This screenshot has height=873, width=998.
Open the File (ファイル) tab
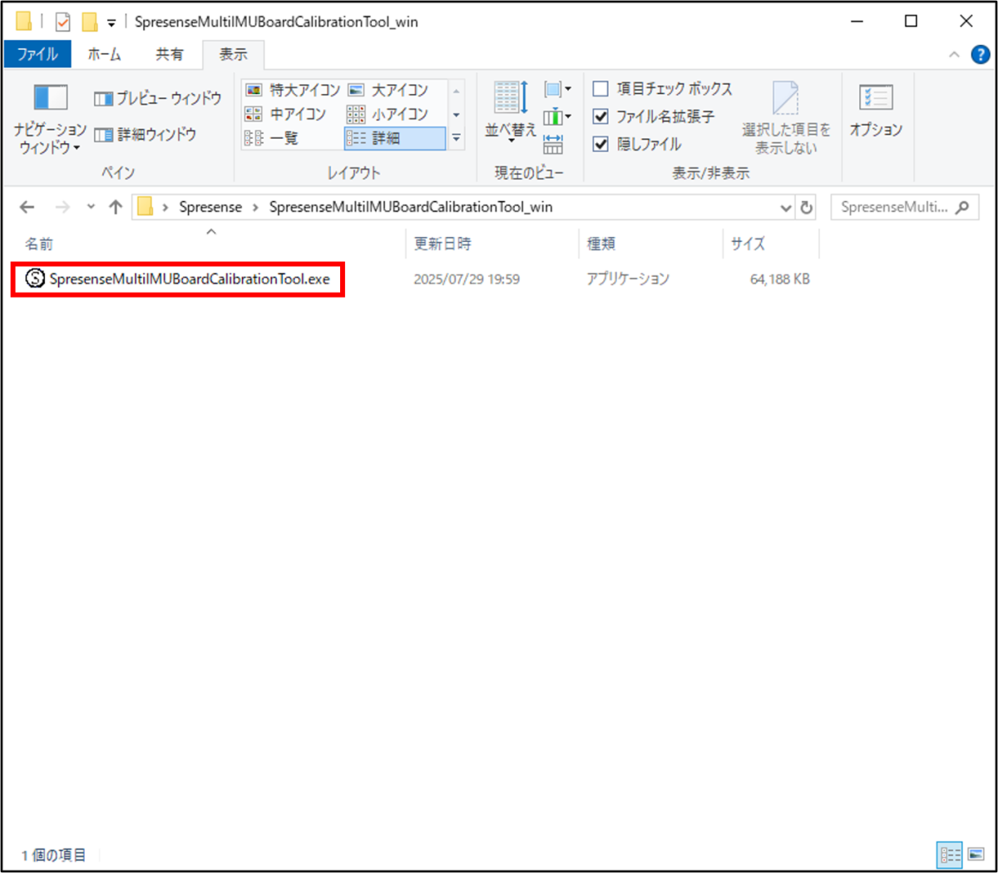point(37,54)
